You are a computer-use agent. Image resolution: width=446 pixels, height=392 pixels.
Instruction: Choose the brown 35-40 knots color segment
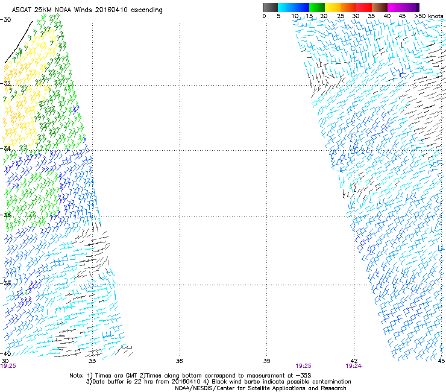point(380,7)
